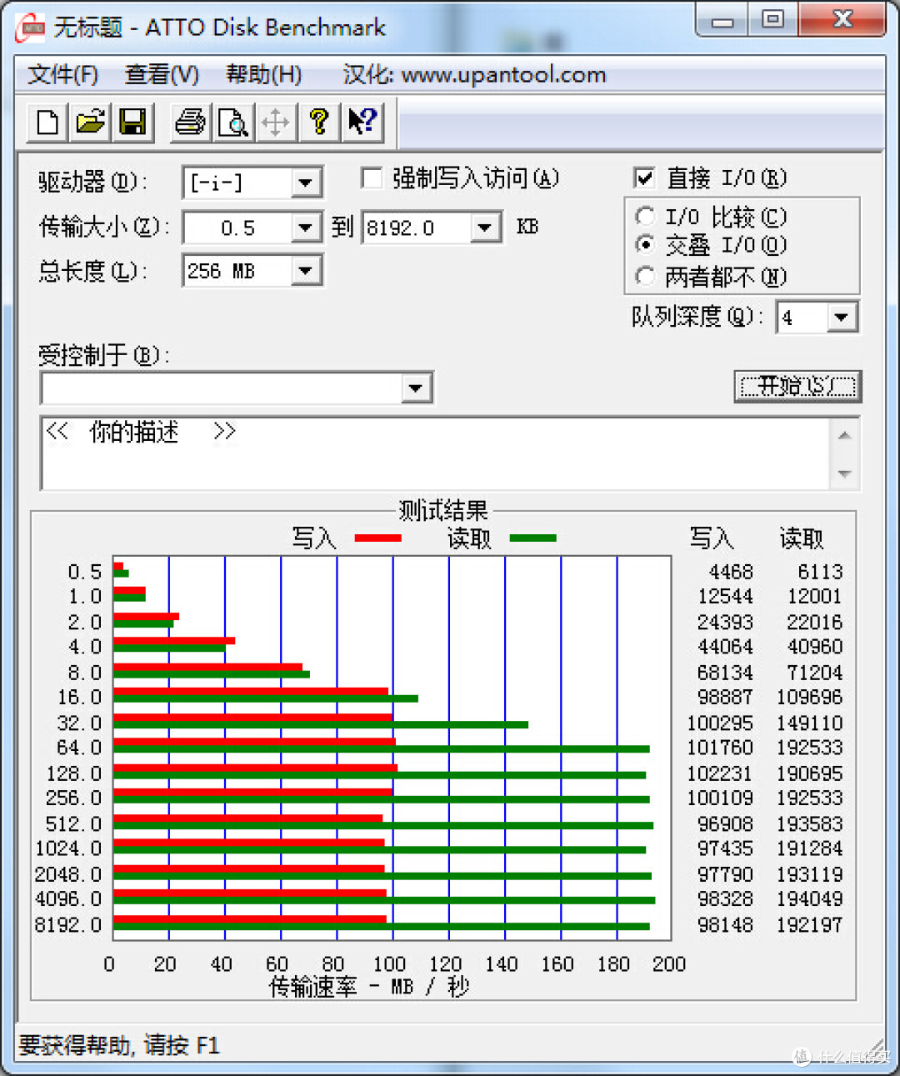
Task: Select the 交叠 I/O radio option
Action: 645,245
